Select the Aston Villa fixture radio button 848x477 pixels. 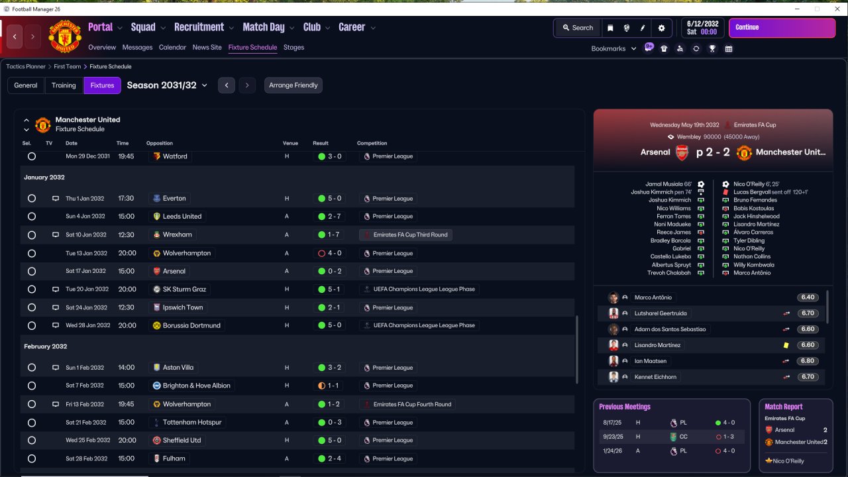pyautogui.click(x=32, y=368)
